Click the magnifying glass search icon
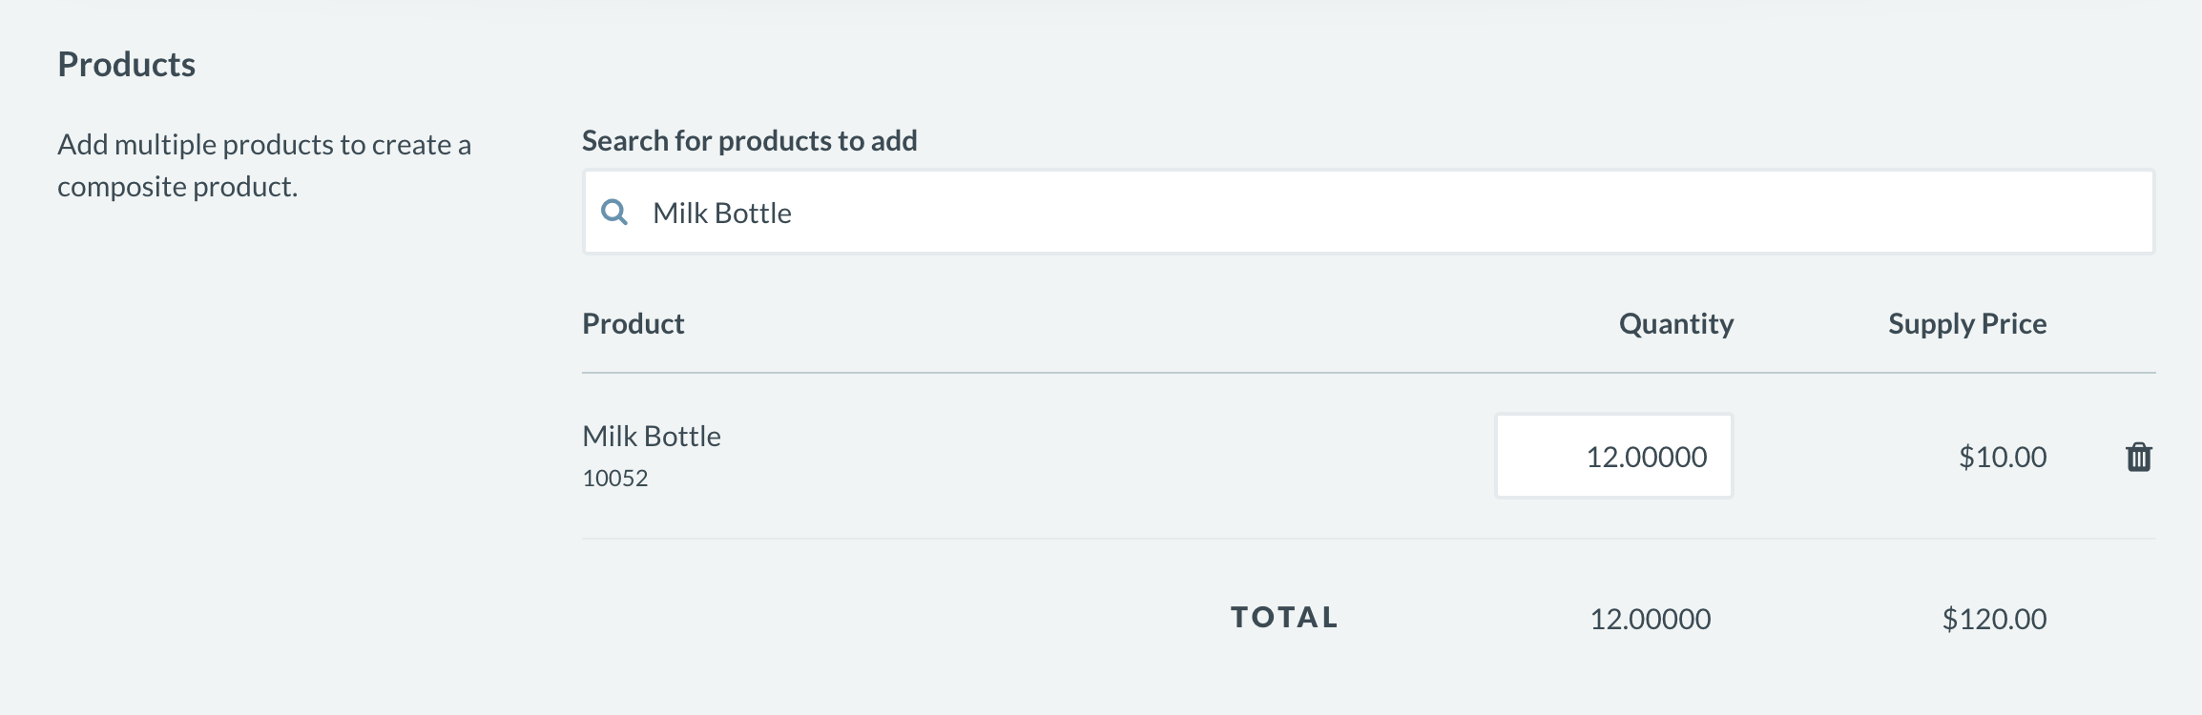 point(614,213)
